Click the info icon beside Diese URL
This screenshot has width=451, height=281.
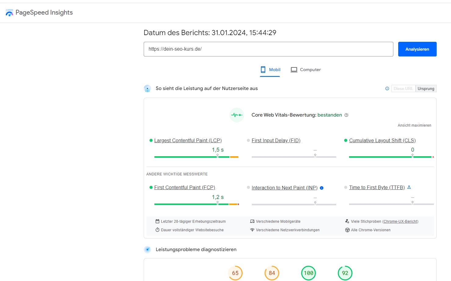coord(387,88)
